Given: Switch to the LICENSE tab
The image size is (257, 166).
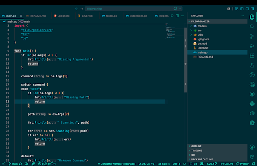Looking at the screenshot, I should [87, 16].
